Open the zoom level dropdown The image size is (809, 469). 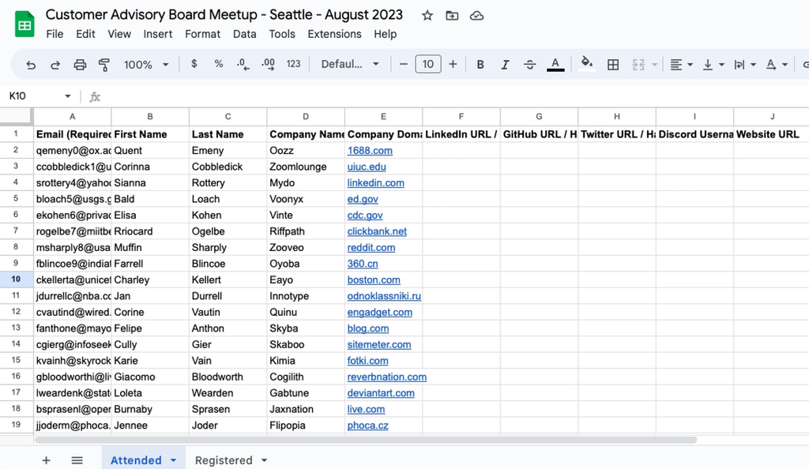click(146, 65)
